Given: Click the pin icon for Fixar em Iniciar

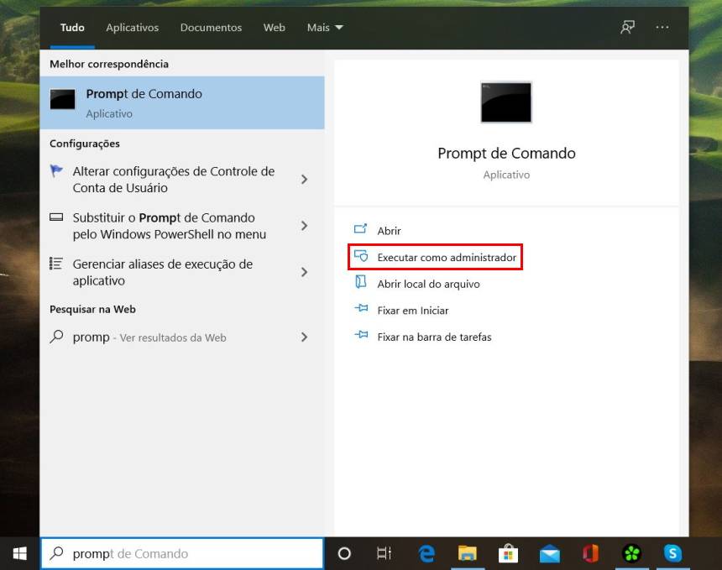Looking at the screenshot, I should tap(361, 308).
